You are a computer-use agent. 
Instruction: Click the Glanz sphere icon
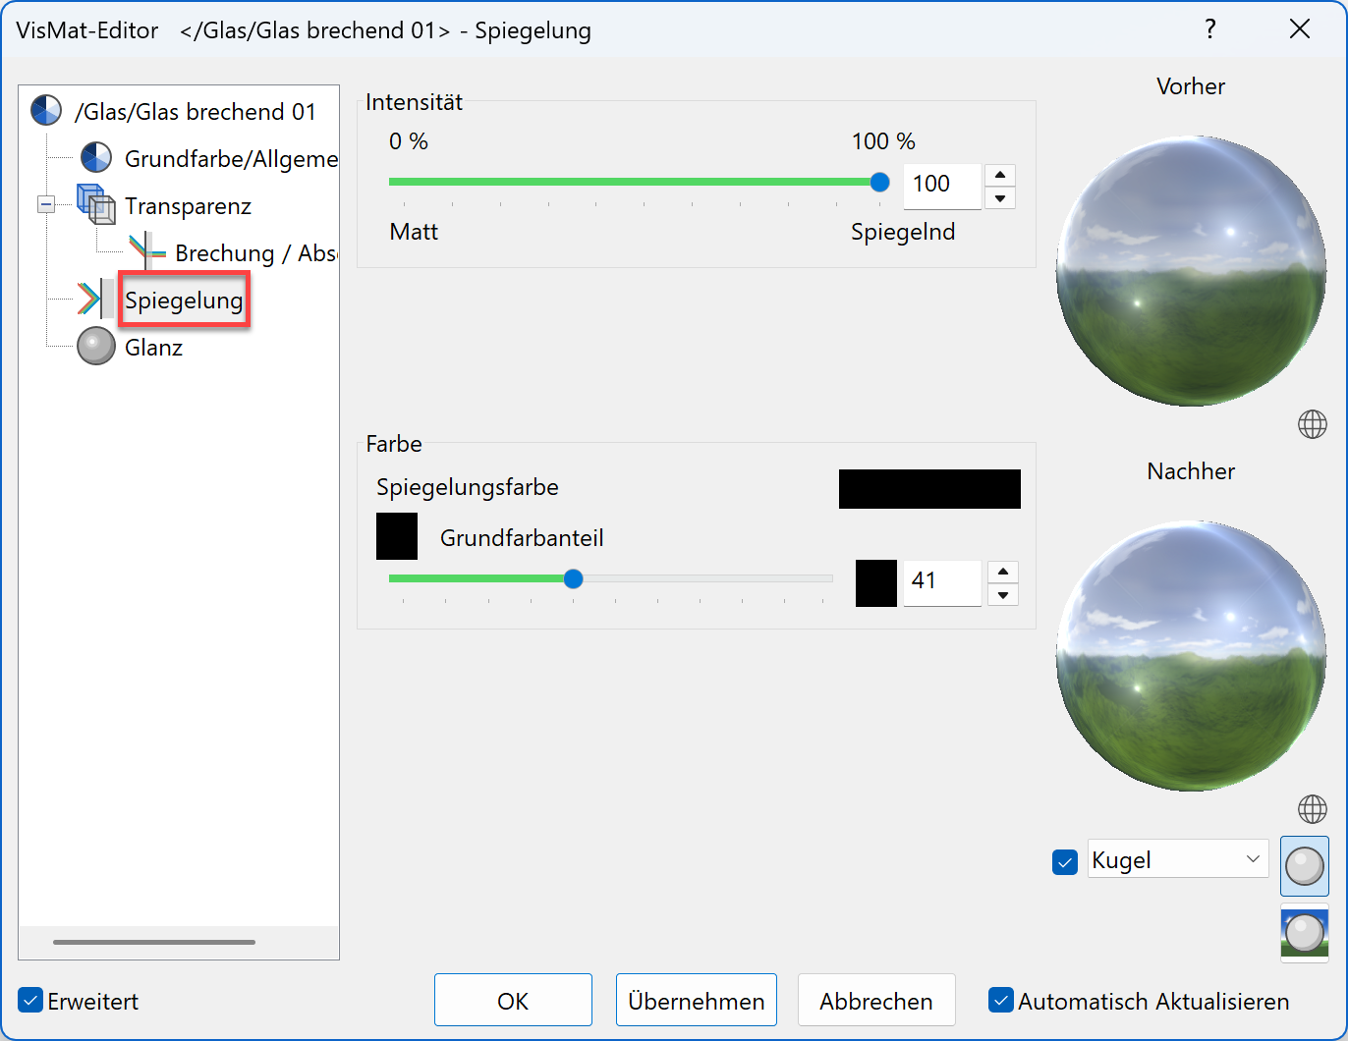94,346
